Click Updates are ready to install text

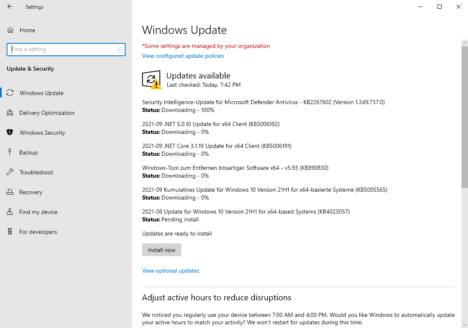pyautogui.click(x=177, y=233)
